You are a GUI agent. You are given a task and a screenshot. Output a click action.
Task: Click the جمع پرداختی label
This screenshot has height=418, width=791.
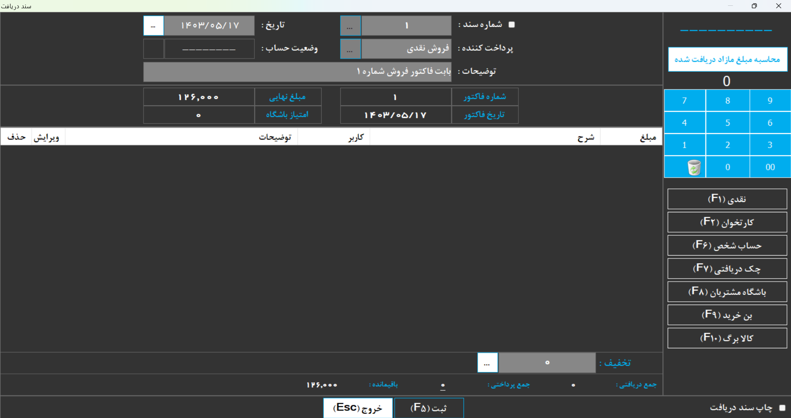509,385
